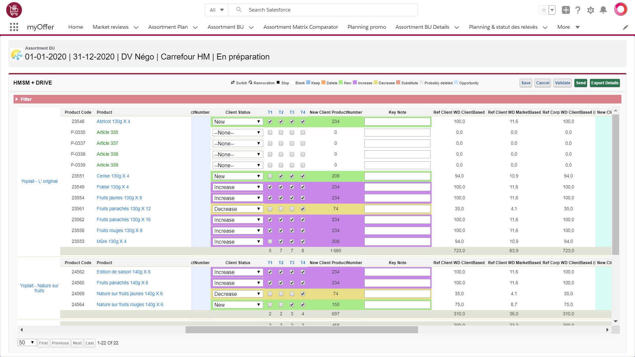This screenshot has height=357, width=635.
Task: View notifications bell icon
Action: (x=603, y=10)
